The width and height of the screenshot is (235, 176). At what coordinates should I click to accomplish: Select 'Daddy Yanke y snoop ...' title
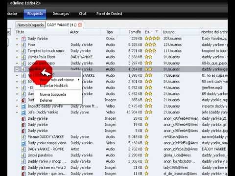coord(47,161)
